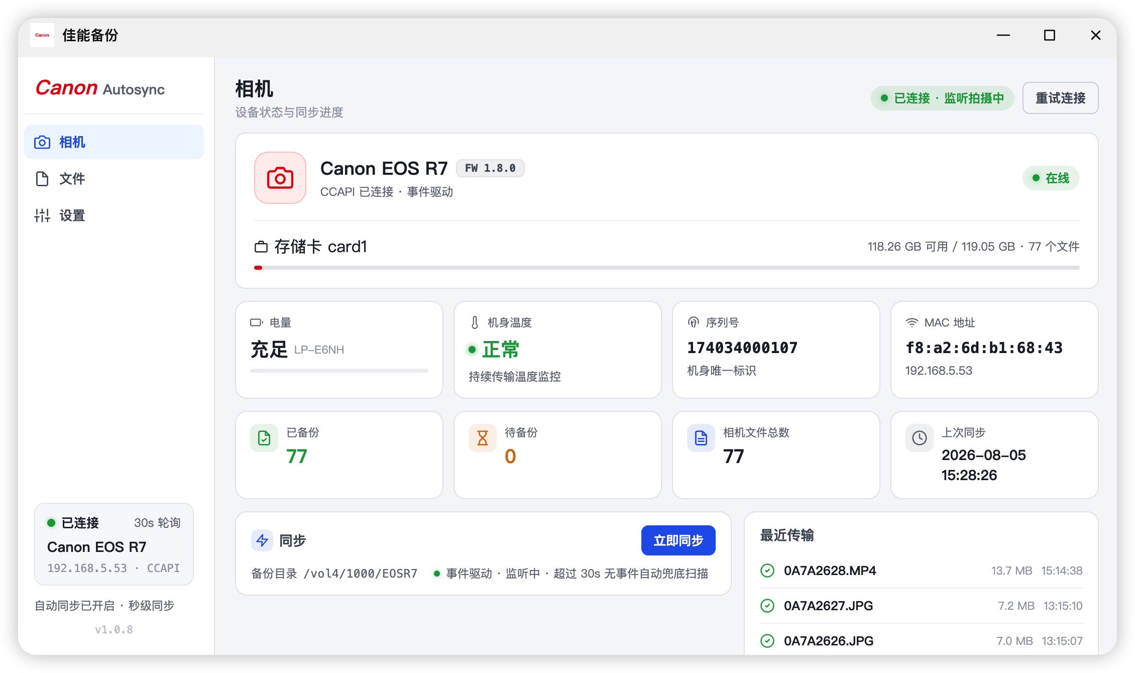
Task: Click the fingerprint icon next to 序列号
Action: click(694, 322)
